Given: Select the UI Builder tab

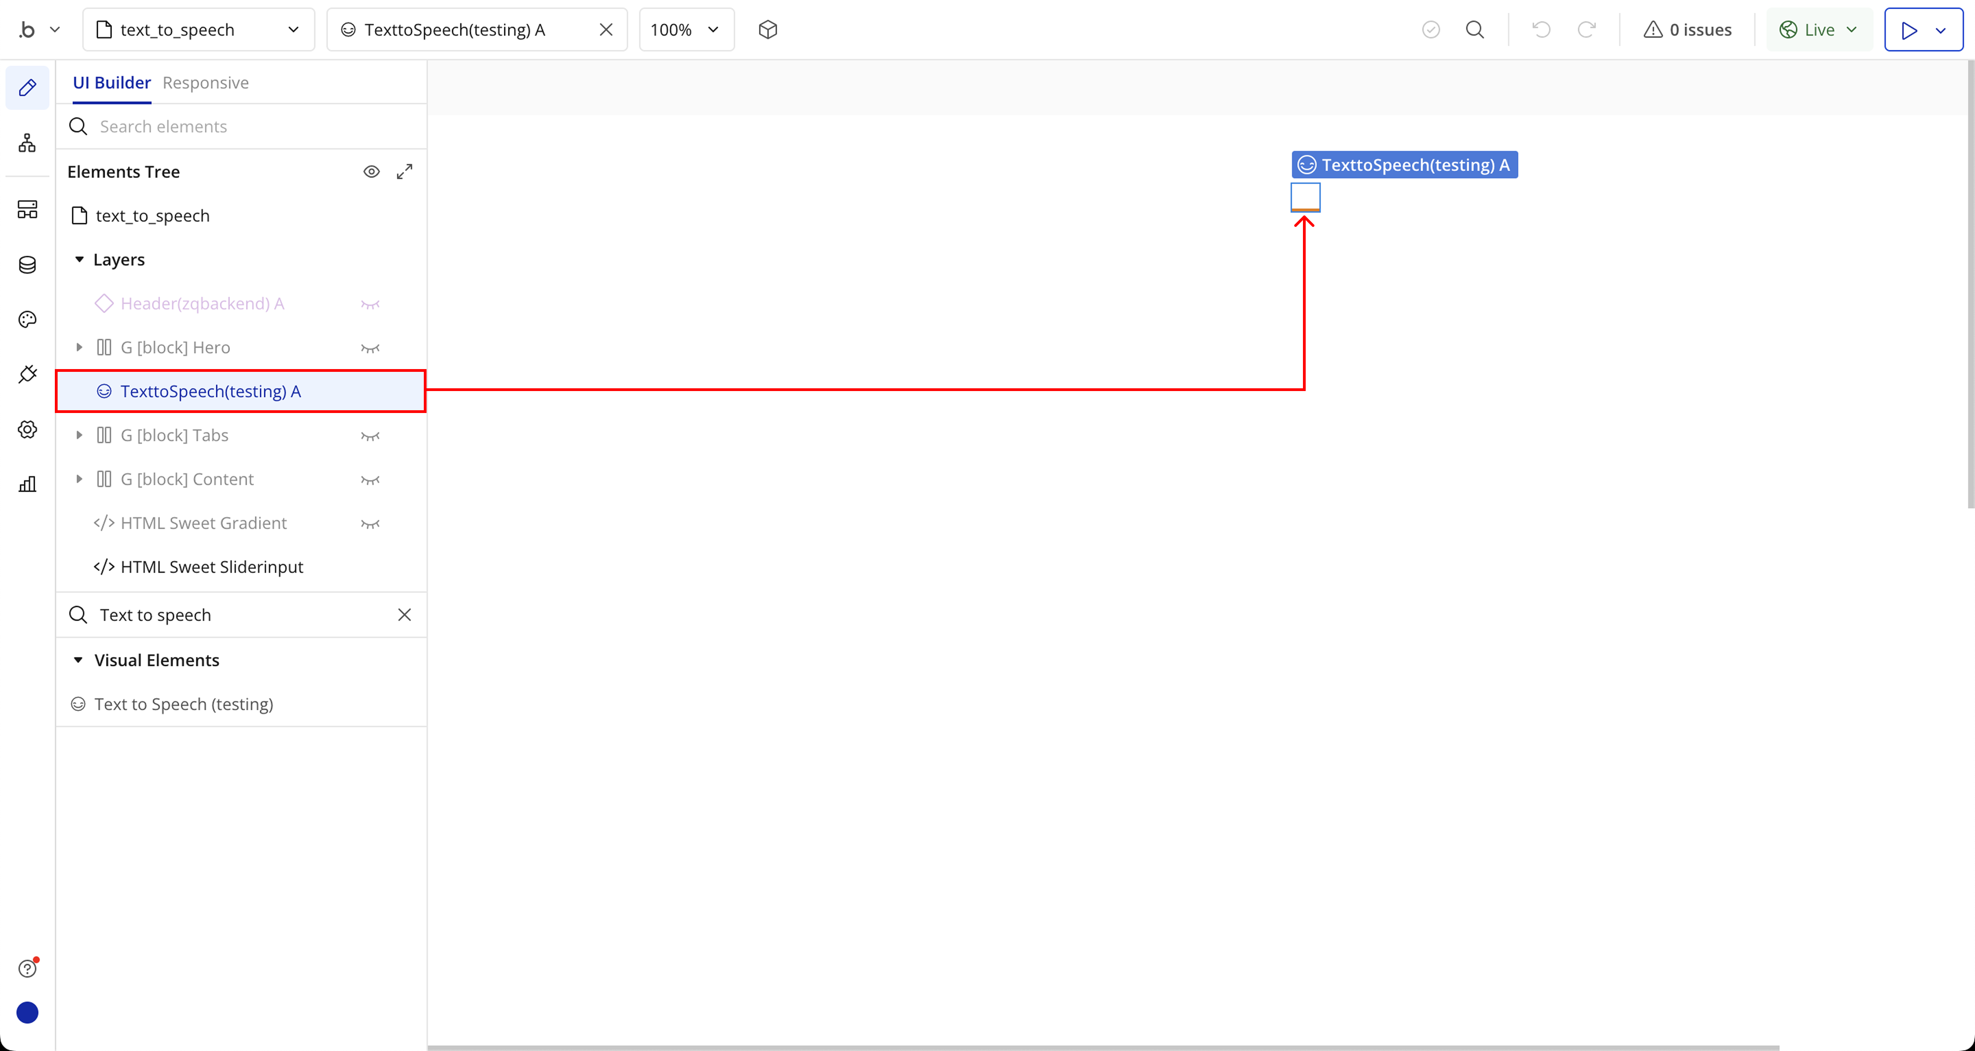Looking at the screenshot, I should point(112,83).
